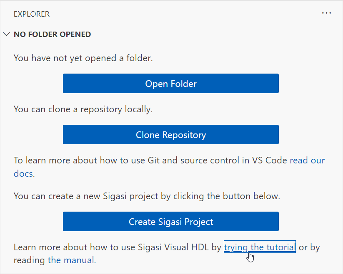Open the 'docs.' link on second line
Screen dimensions: 343x274
click(x=24, y=174)
